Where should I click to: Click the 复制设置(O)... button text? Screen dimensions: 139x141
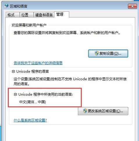pos(111,53)
